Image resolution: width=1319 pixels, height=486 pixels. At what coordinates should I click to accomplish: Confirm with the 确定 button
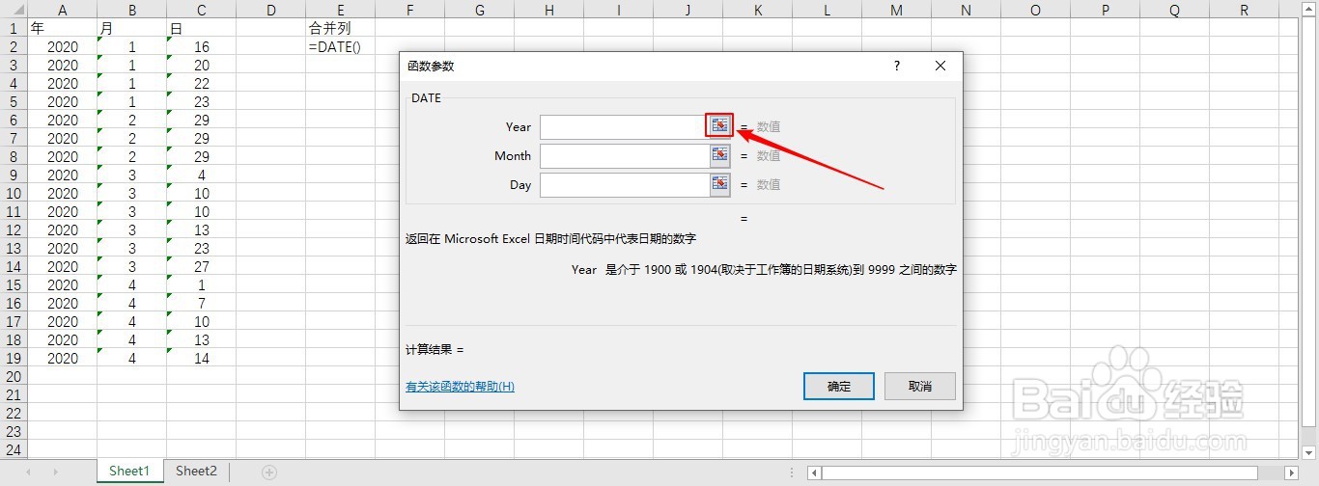[839, 386]
